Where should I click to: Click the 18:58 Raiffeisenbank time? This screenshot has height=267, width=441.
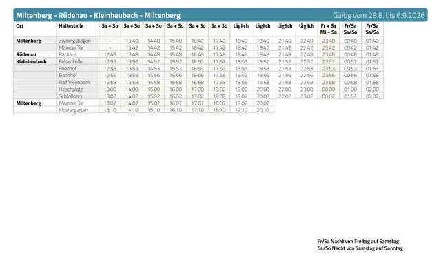(241, 83)
